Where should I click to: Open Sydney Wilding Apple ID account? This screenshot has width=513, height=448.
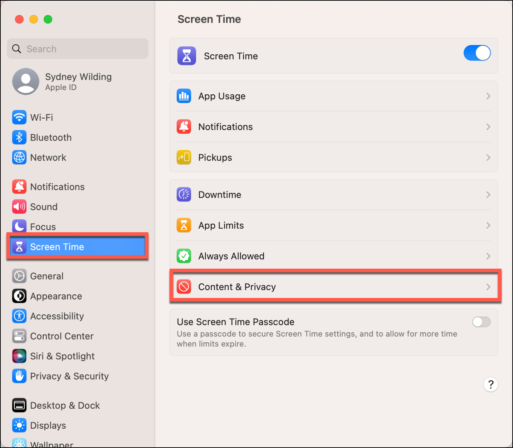tap(78, 81)
